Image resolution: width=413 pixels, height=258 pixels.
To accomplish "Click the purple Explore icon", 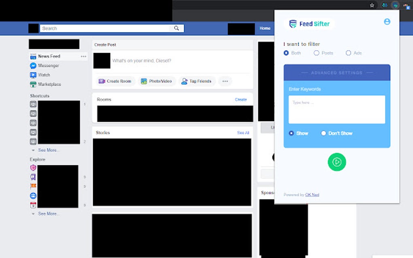I will pyautogui.click(x=33, y=177).
